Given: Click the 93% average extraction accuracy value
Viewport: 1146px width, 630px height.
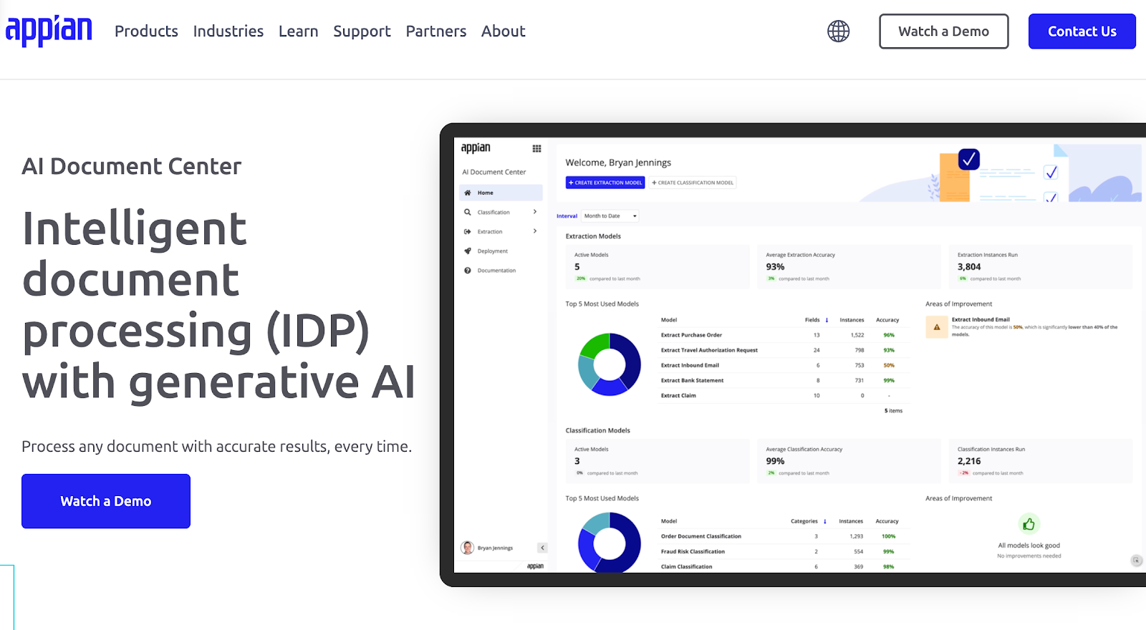Looking at the screenshot, I should [775, 266].
